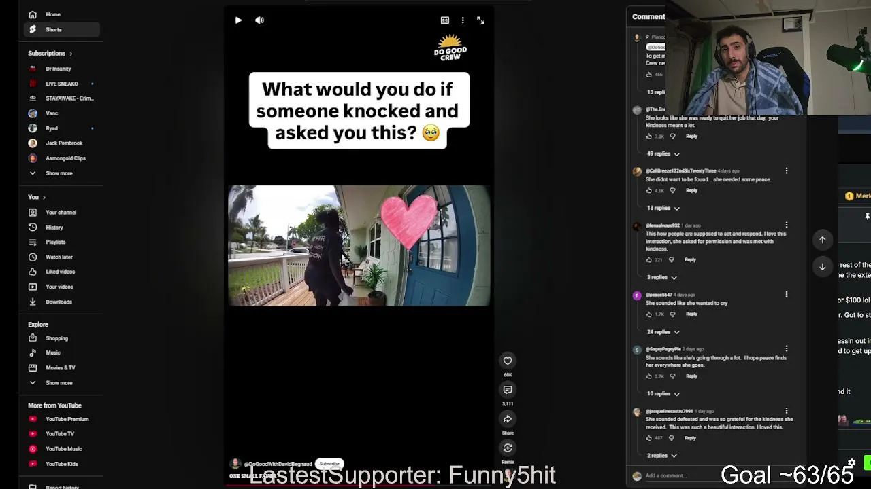Expand the 24 replies thread
Viewport: 871px width, 489px height.
click(663, 332)
